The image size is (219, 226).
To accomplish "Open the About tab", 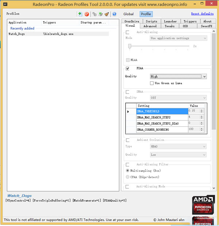I will pyautogui.click(x=207, y=21).
